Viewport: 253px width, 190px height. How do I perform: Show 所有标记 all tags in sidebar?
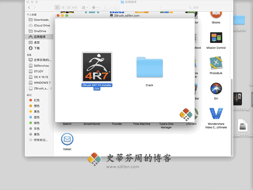(39, 140)
